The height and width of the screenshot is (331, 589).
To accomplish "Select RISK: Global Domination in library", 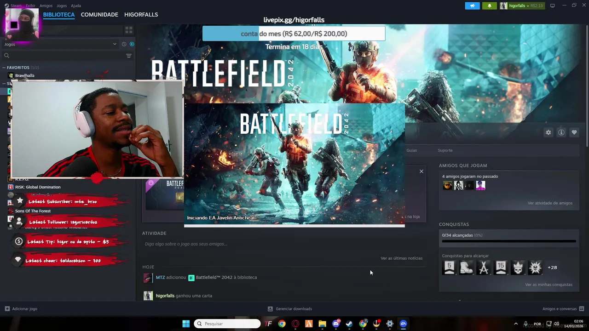I will click(38, 187).
